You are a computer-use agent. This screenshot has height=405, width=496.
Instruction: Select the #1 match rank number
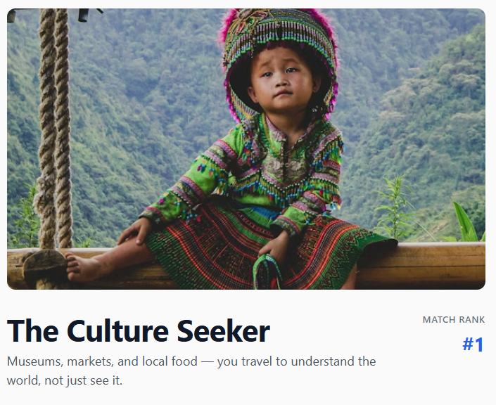pos(473,345)
